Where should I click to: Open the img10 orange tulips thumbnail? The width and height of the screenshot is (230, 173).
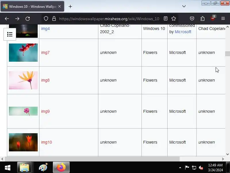tap(23, 142)
